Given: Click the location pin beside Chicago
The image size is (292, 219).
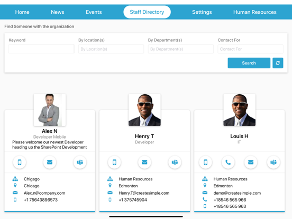Looking at the screenshot, I should click(x=15, y=186).
